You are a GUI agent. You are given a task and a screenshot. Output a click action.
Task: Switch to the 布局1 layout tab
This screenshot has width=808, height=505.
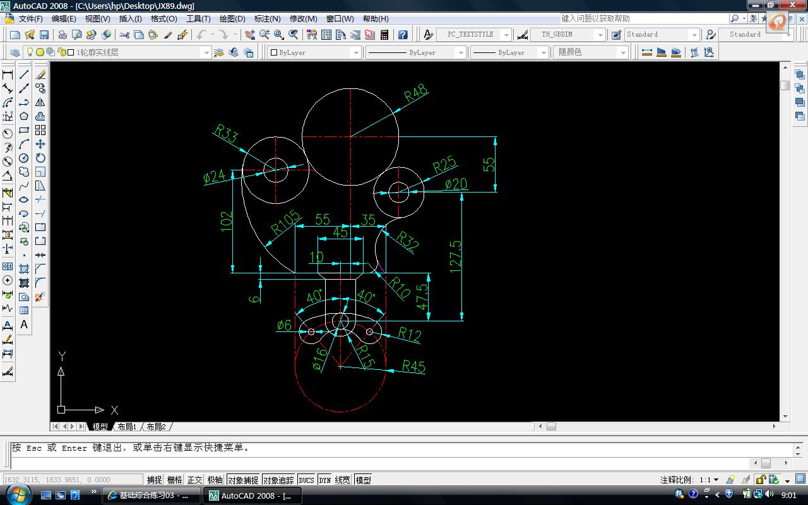point(127,427)
